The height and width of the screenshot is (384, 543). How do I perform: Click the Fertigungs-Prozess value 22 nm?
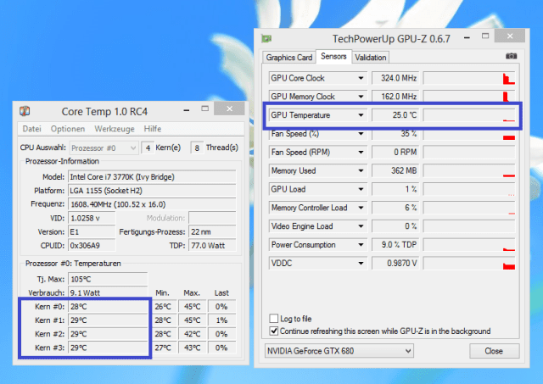tap(212, 231)
